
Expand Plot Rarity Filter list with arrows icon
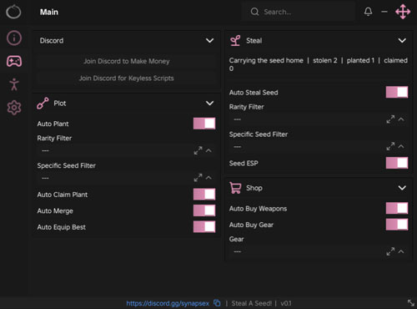tap(198, 150)
